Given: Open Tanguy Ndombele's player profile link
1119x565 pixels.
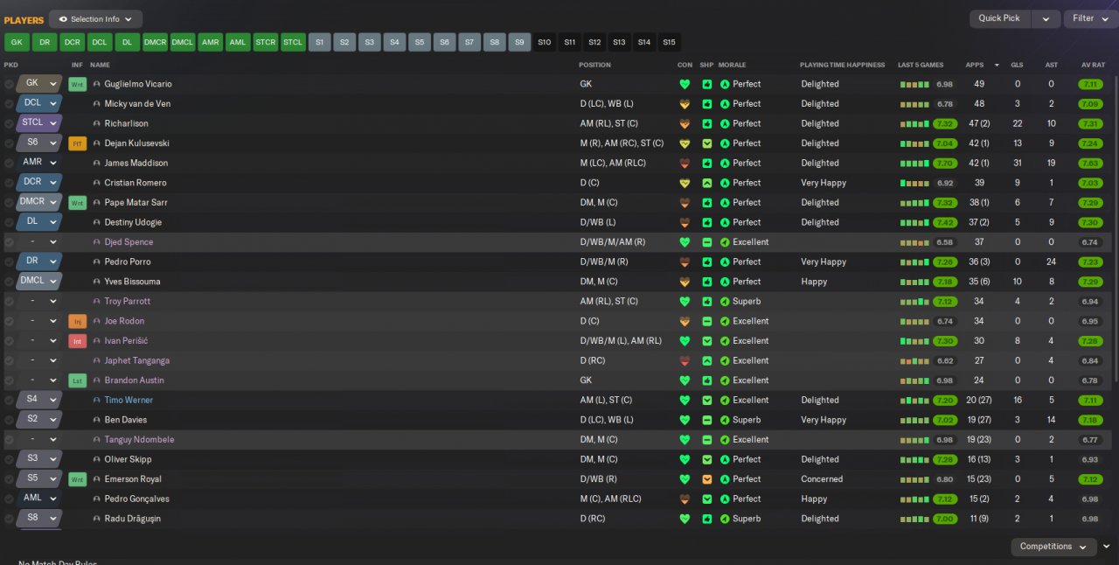Looking at the screenshot, I should (139, 440).
